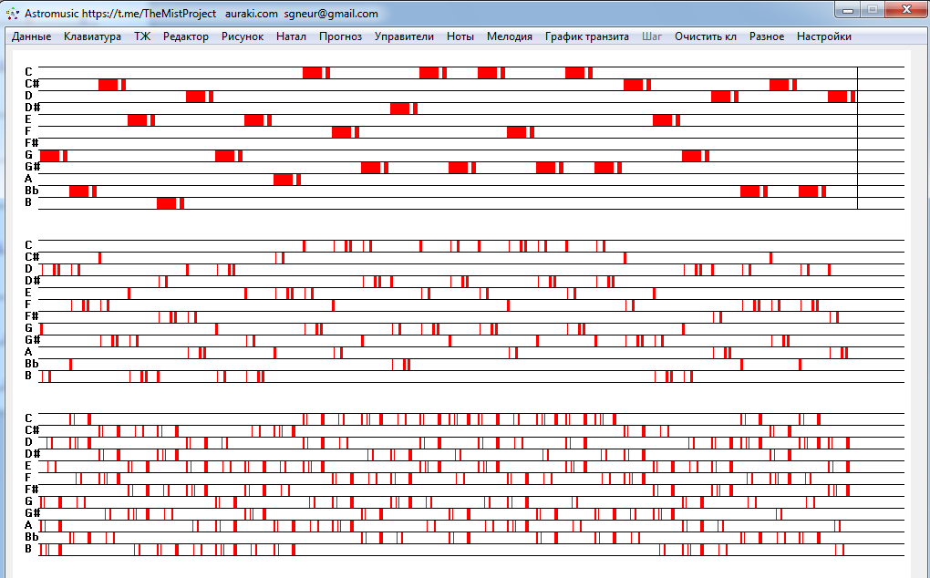Select the Натал menu item
This screenshot has height=578, width=930.
(x=291, y=36)
